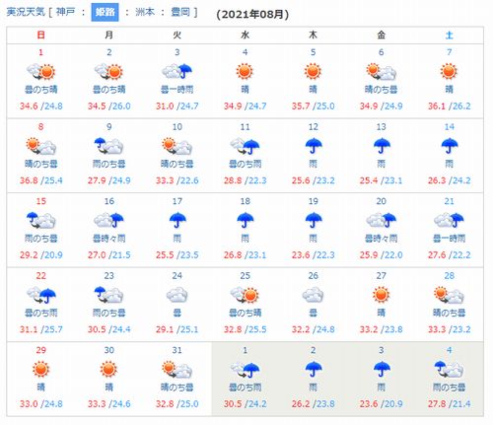Switch to the 神戸 location tab
Image resolution: width=493 pixels, height=425 pixels.
(65, 13)
